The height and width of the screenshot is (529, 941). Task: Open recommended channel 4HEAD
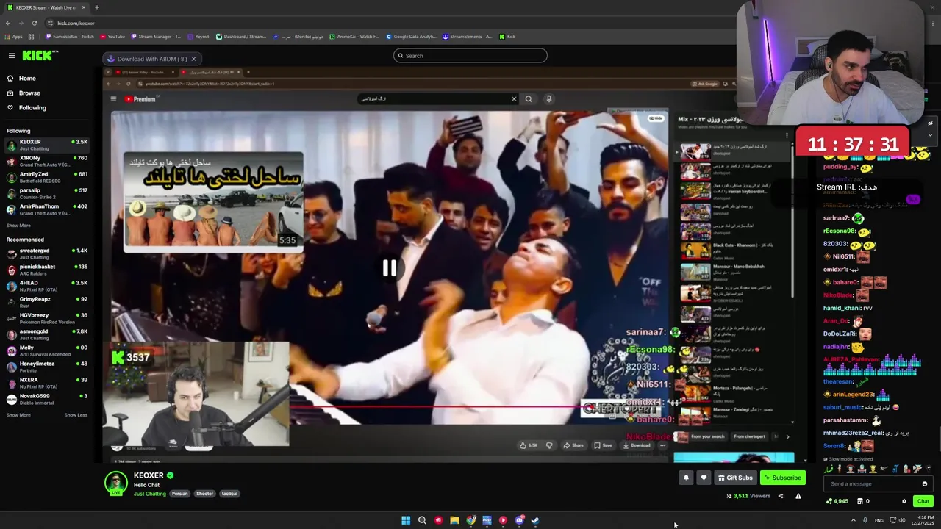pos(46,286)
